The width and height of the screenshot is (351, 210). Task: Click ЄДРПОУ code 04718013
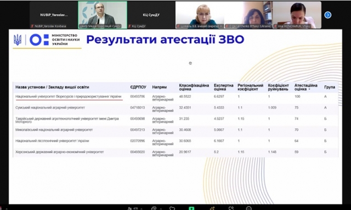[x=138, y=107]
